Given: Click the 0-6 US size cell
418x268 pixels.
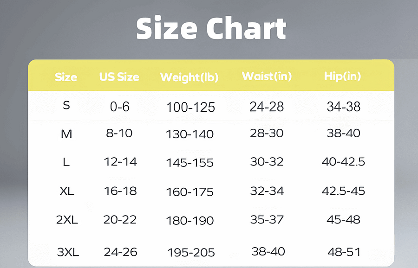Looking at the screenshot, I should pyautogui.click(x=120, y=107).
